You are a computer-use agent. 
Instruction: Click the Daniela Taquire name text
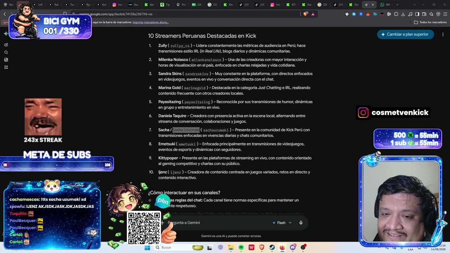pos(172,116)
